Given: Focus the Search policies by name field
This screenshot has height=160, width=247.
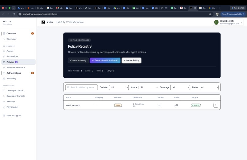Looking at the screenshot, I should coord(82,87).
